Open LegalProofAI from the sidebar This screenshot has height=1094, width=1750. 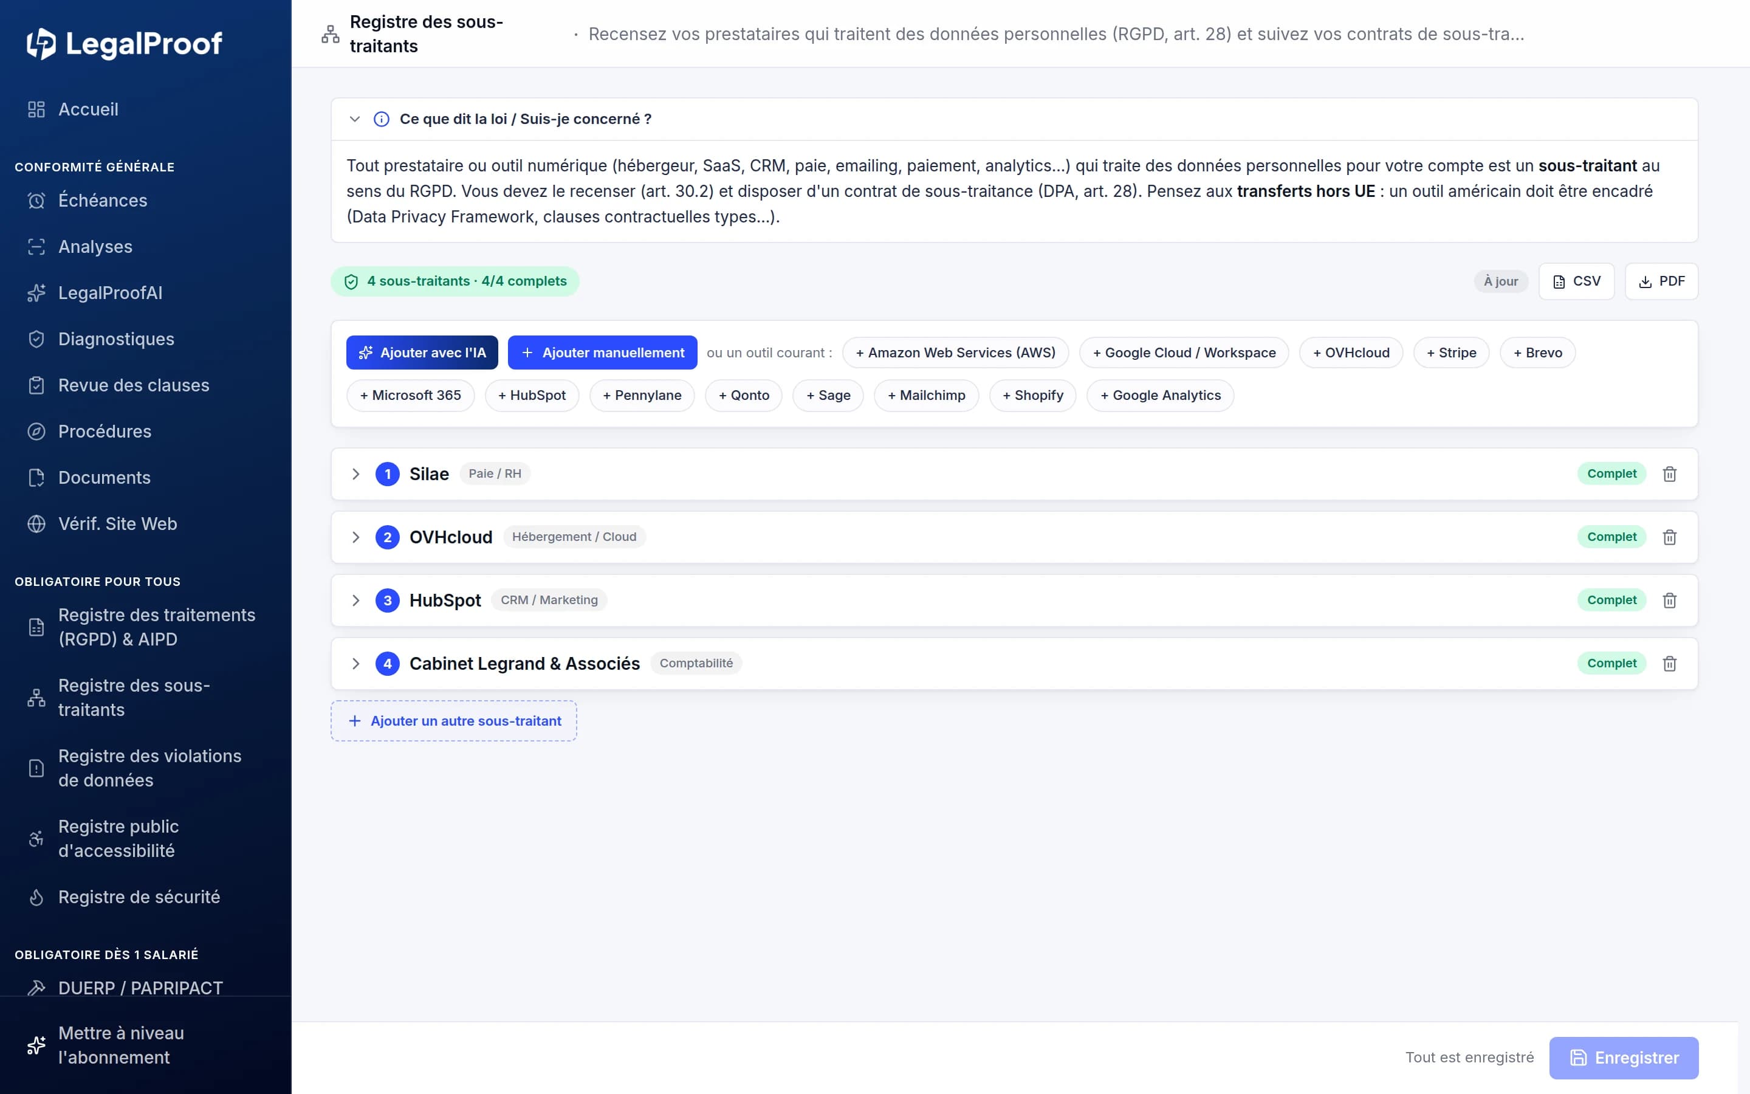145,293
